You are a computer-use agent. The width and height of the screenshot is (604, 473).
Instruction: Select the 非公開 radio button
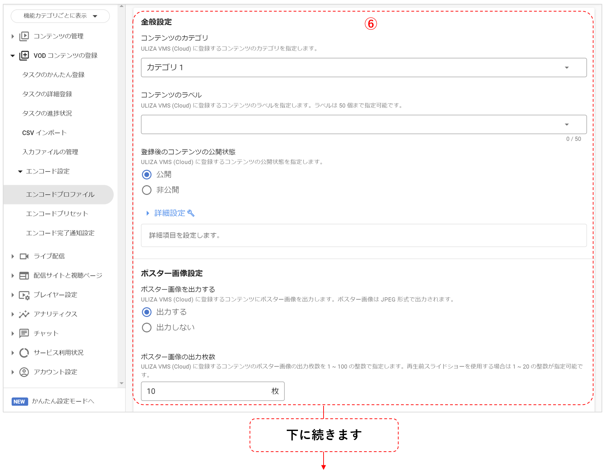(x=147, y=190)
